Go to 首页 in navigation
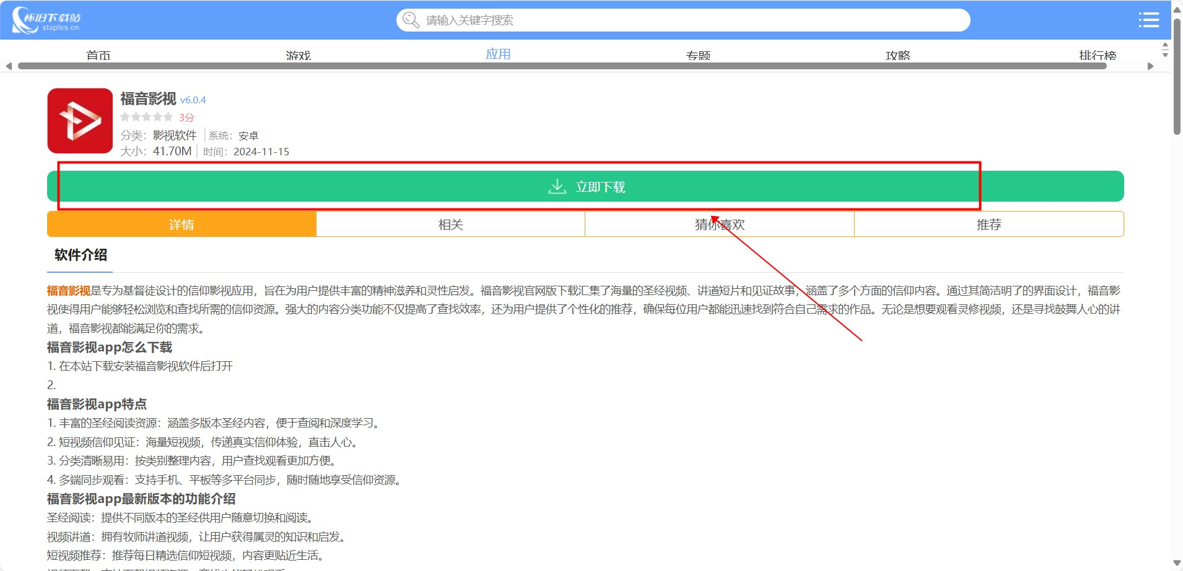 click(x=98, y=55)
